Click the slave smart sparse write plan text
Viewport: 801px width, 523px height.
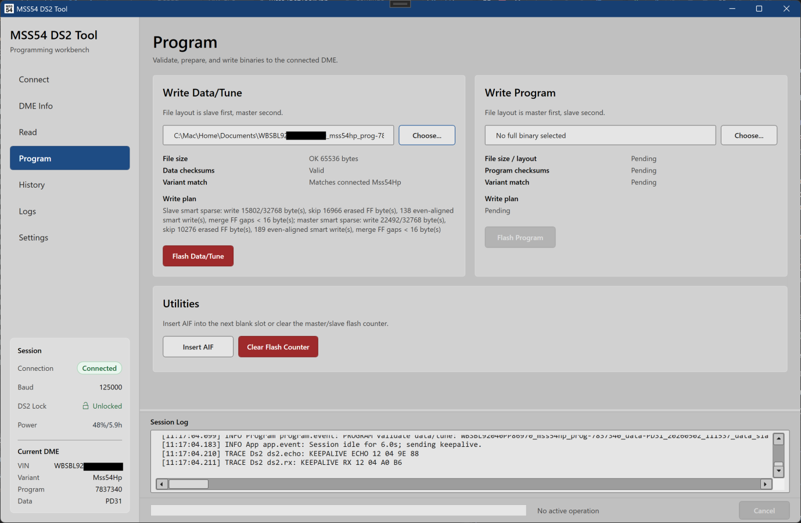click(x=308, y=220)
